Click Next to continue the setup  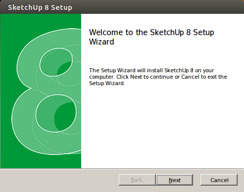click(x=175, y=180)
